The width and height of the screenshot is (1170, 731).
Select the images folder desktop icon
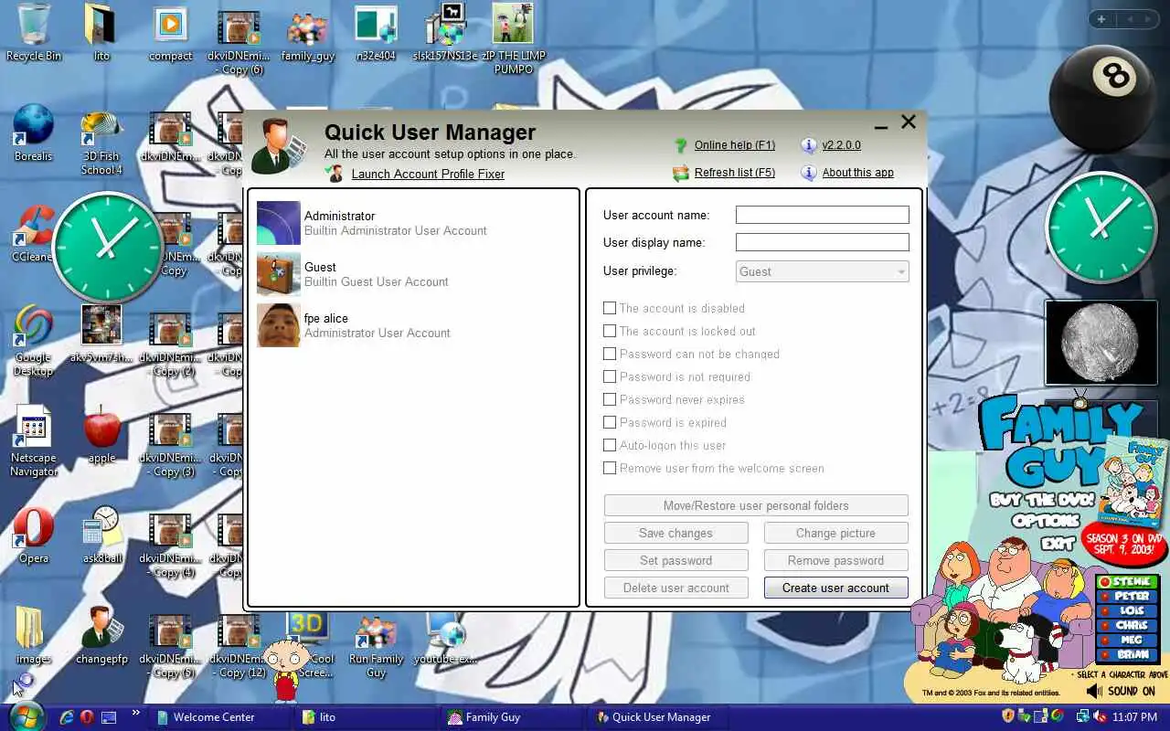31,629
